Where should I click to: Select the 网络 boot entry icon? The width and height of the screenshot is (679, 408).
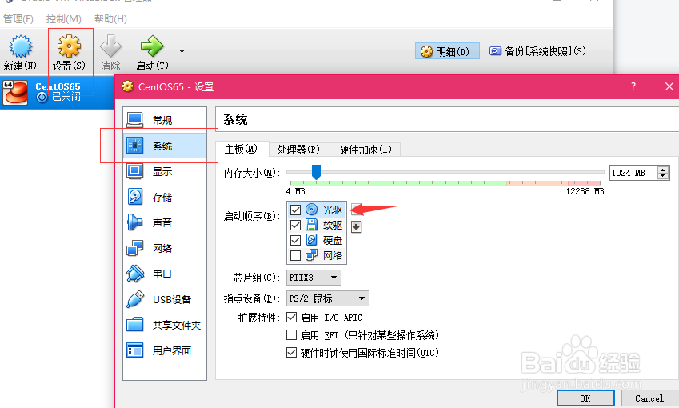click(311, 255)
